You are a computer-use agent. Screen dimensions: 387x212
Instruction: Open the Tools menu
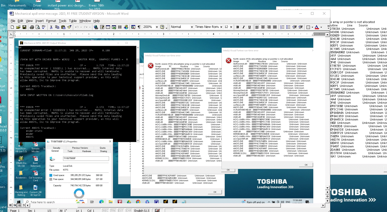[63, 21]
